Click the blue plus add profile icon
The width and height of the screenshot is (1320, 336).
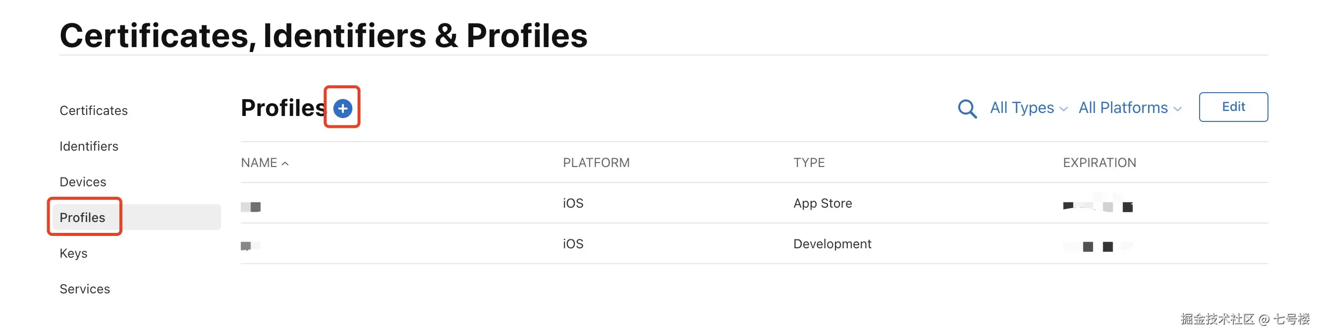coord(342,108)
